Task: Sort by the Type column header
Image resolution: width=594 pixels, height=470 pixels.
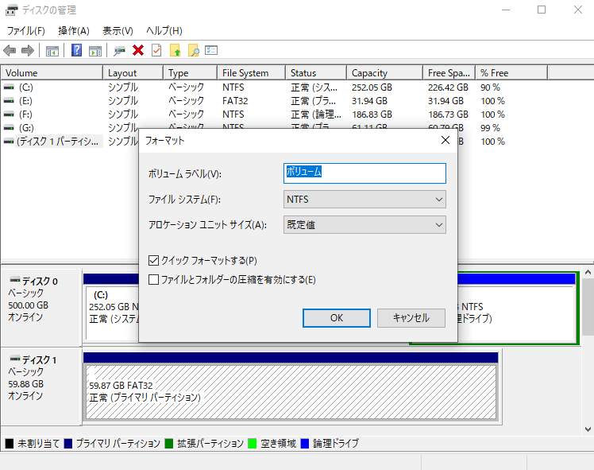Action: [x=190, y=73]
